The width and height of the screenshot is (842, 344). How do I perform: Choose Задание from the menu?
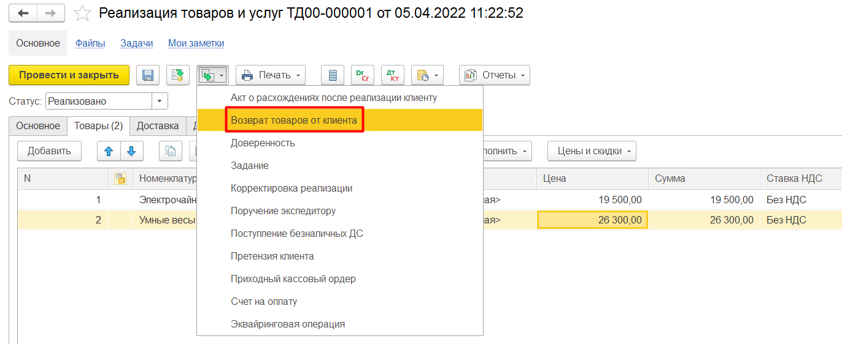340,165
